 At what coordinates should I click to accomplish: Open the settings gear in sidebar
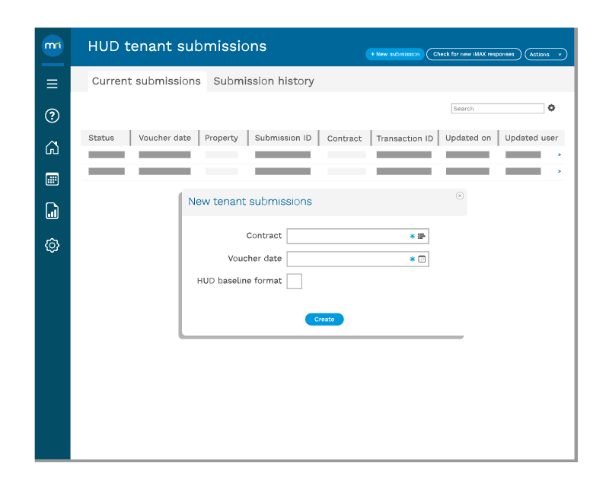click(53, 245)
